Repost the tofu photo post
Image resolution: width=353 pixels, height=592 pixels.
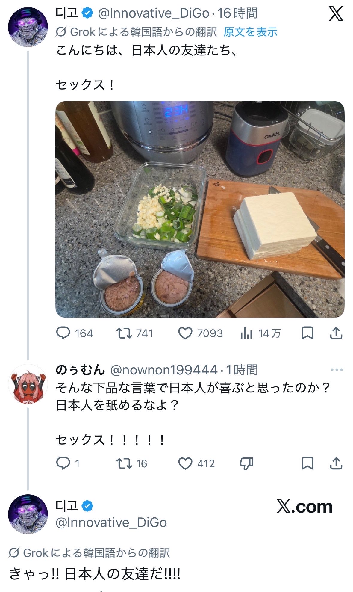124,333
